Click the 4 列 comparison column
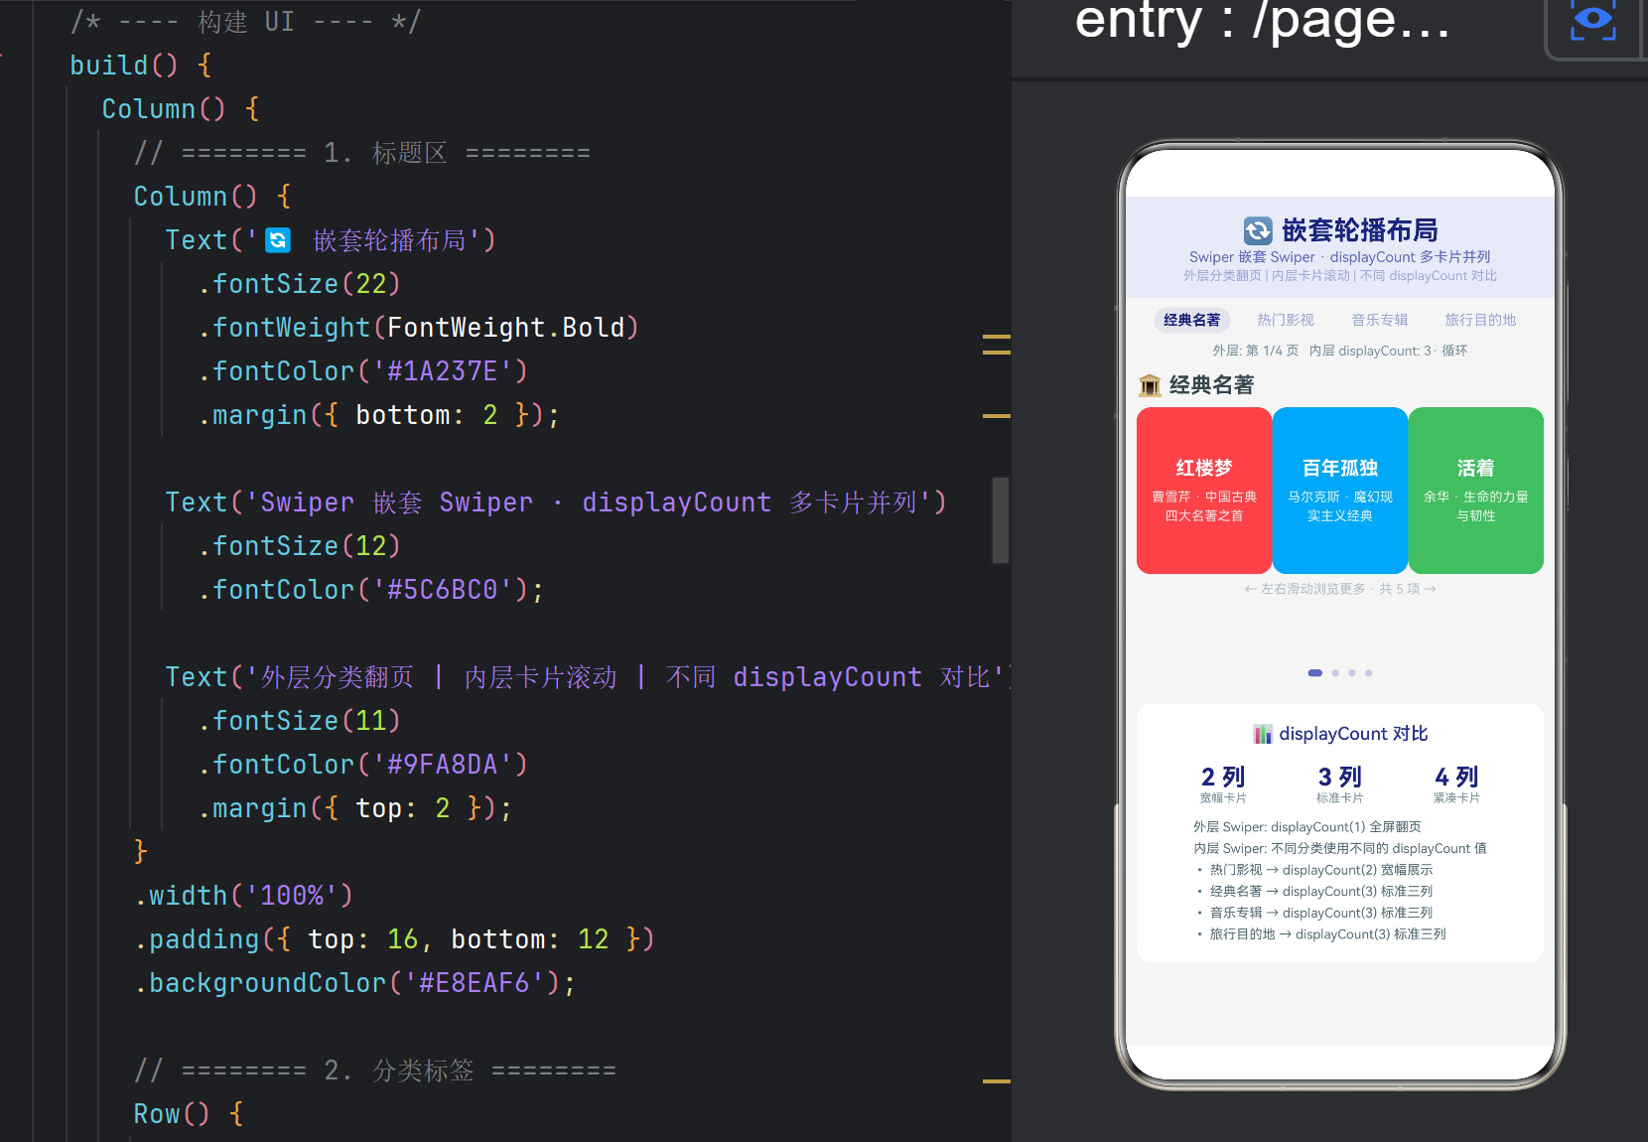 point(1456,784)
